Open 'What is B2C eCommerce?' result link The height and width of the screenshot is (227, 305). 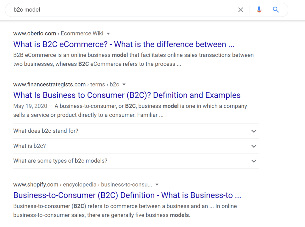tap(124, 44)
